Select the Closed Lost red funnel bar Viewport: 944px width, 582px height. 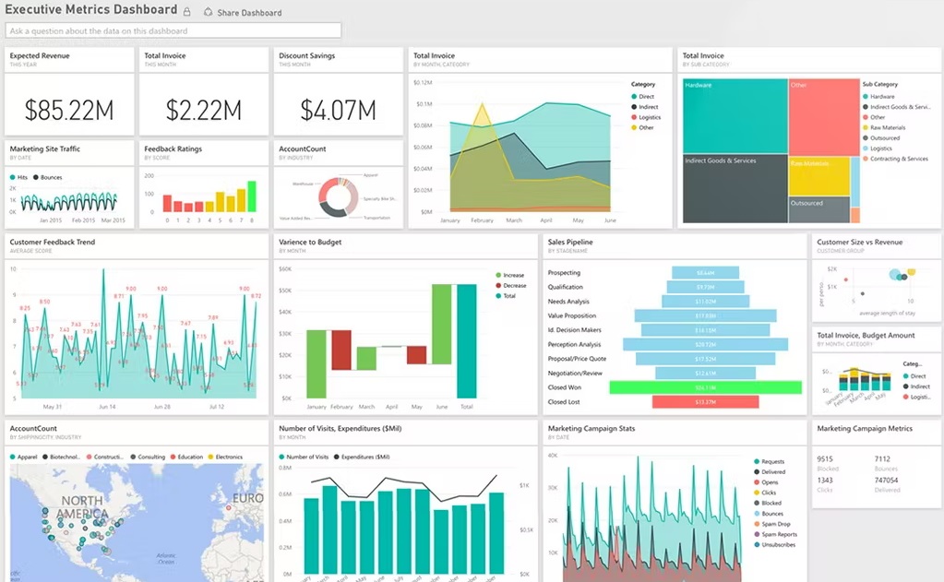point(705,402)
